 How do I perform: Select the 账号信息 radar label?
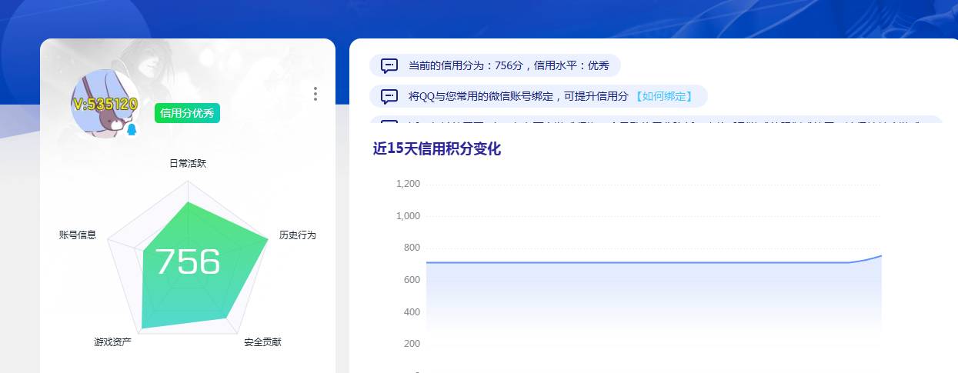point(78,235)
